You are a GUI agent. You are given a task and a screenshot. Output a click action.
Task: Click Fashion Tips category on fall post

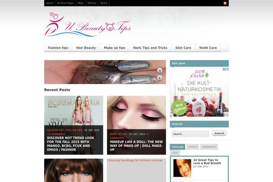pos(56,130)
